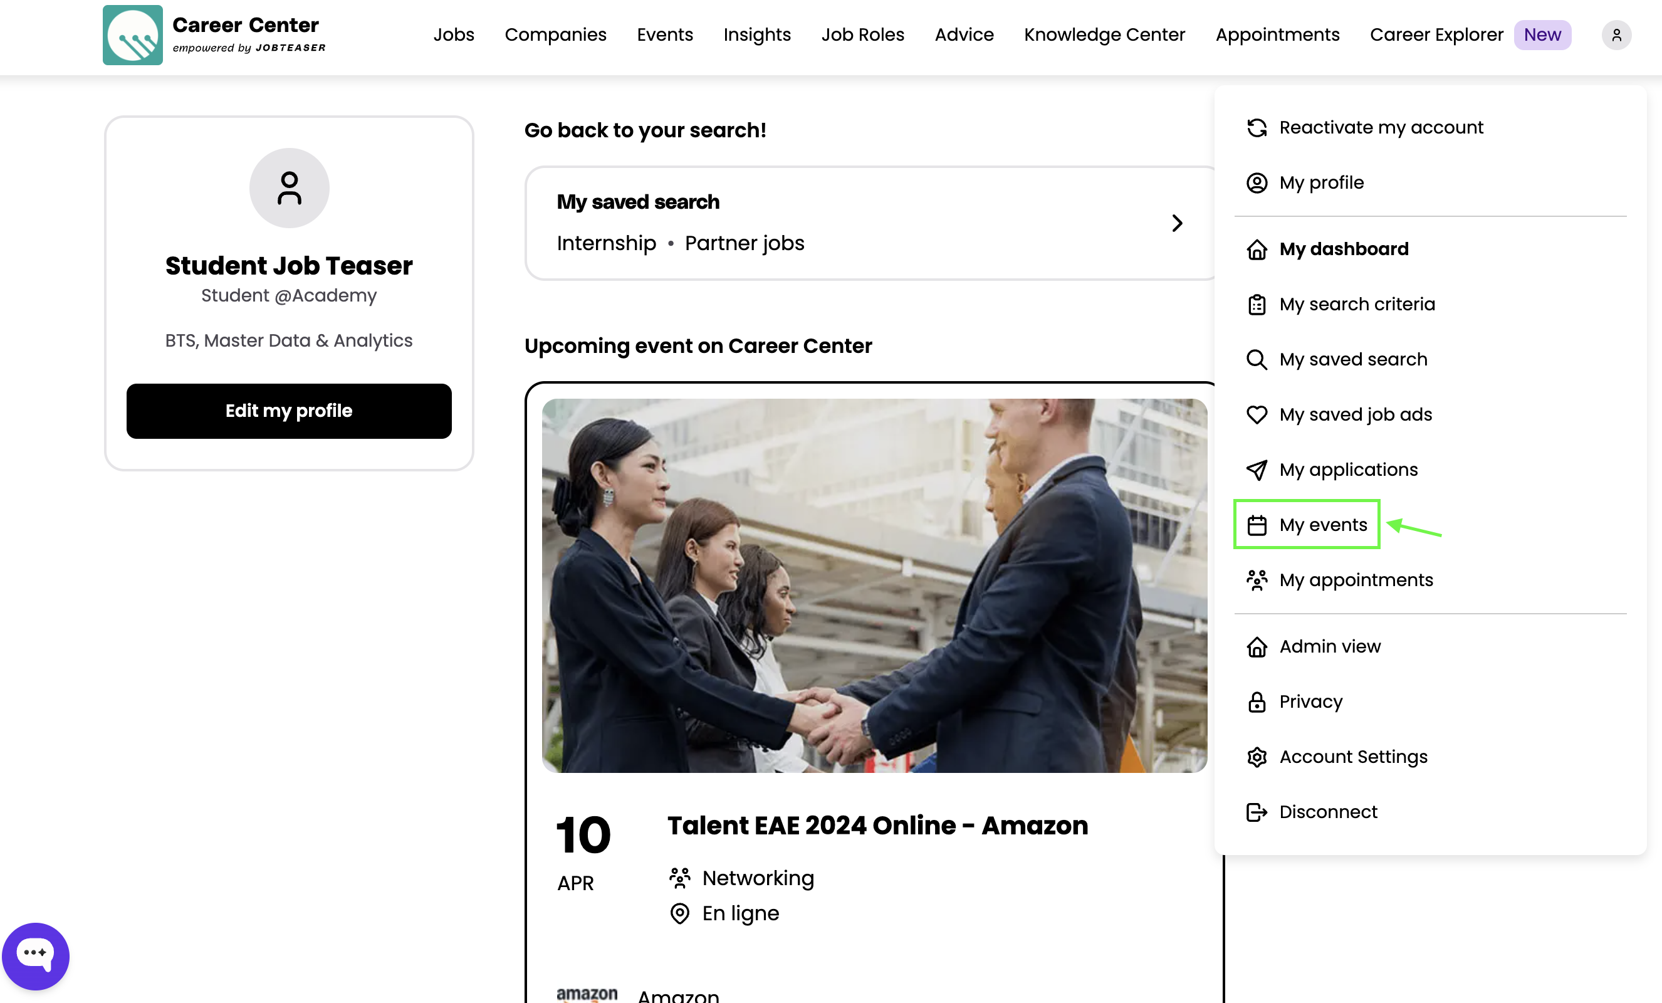The width and height of the screenshot is (1662, 1003).
Task: Click the My events calendar icon
Action: (1257, 525)
